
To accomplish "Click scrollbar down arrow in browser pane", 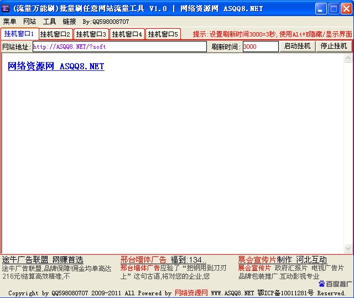I will [x=348, y=248].
